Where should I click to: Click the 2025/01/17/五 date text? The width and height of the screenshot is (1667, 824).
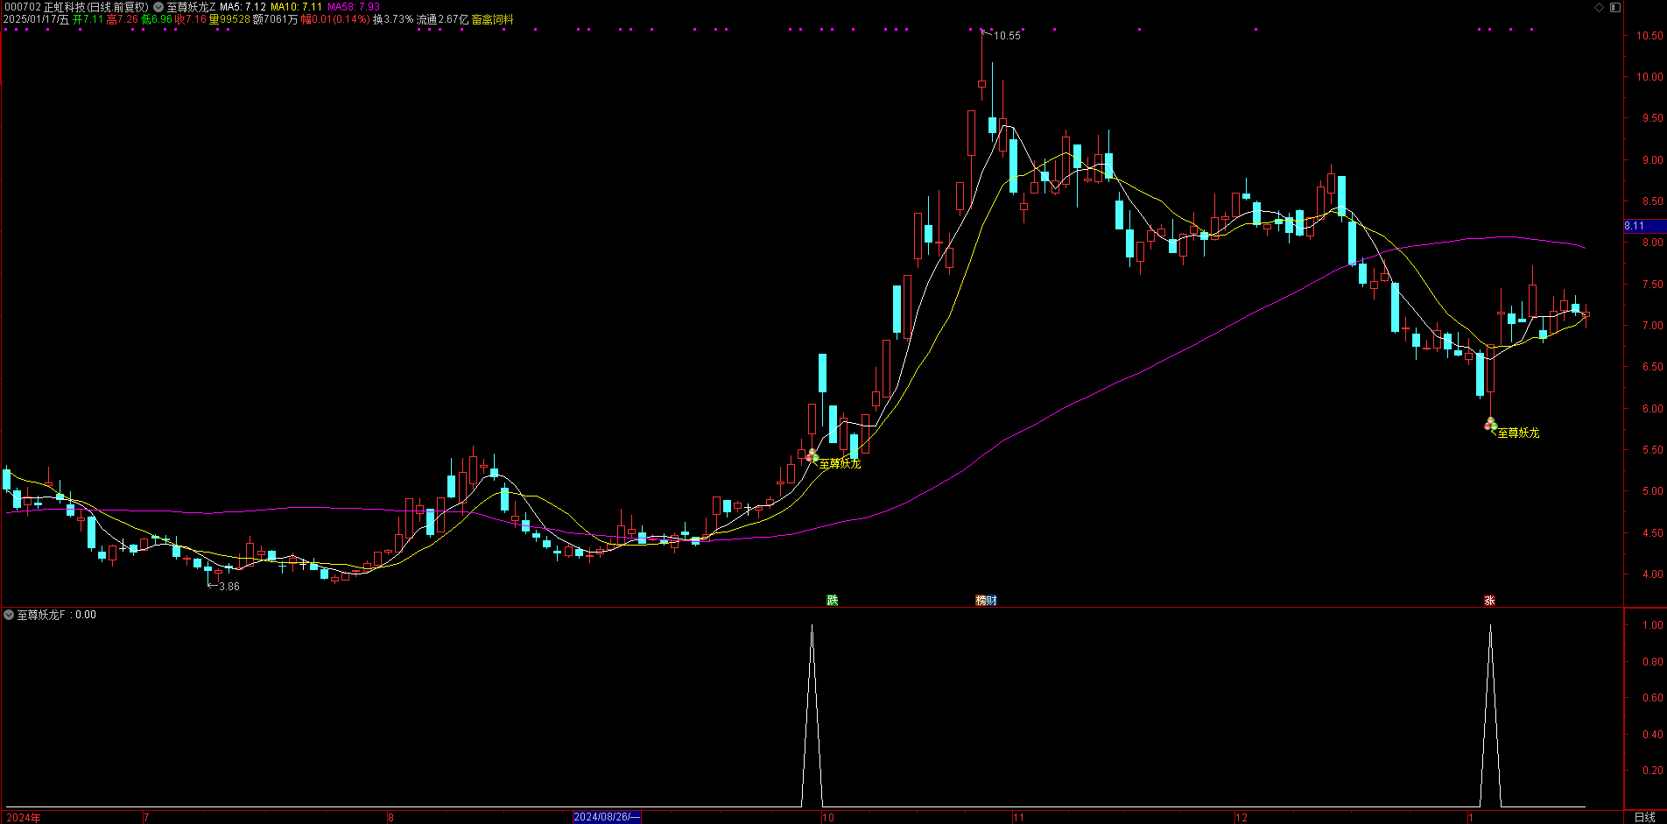pos(36,19)
